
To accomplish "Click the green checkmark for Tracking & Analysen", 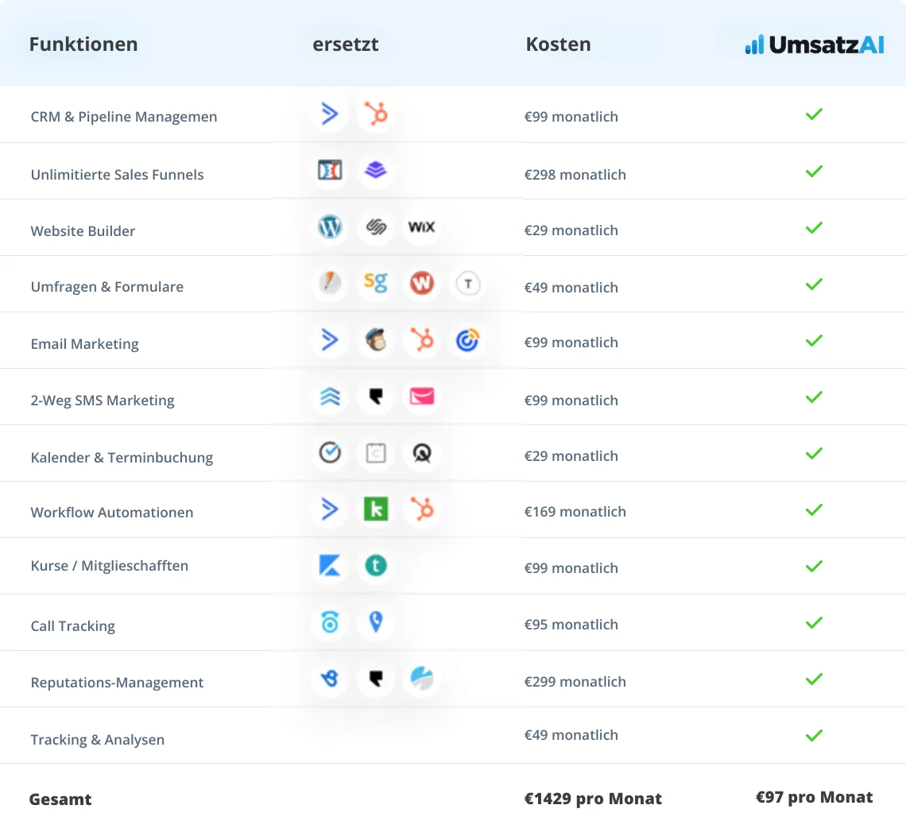I will (x=814, y=736).
